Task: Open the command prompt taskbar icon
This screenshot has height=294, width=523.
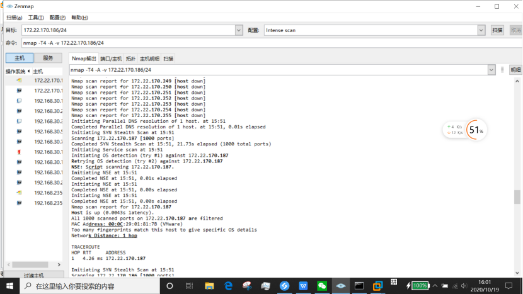Action: (x=359, y=286)
